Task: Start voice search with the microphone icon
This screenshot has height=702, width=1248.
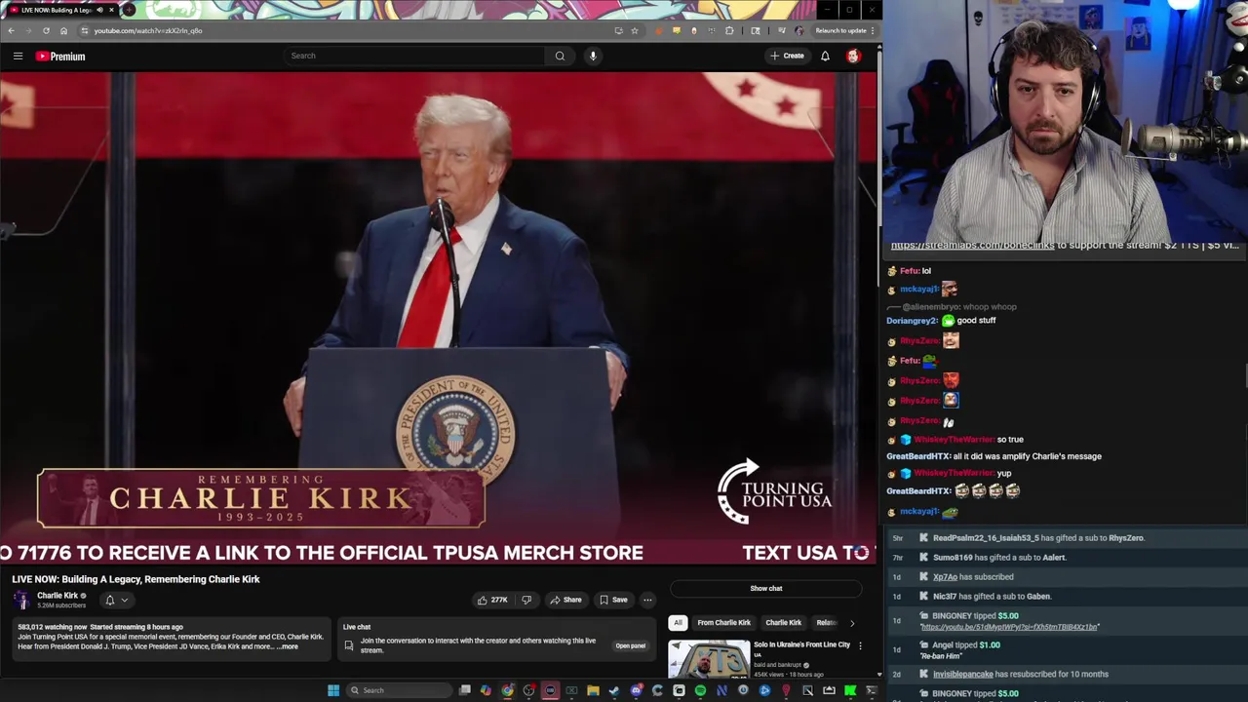Action: click(x=593, y=56)
